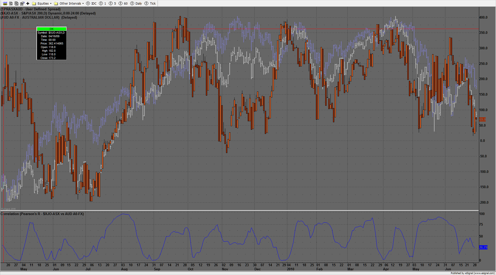
Task: Click the stacked double-page refresh icon
Action: point(17,3)
